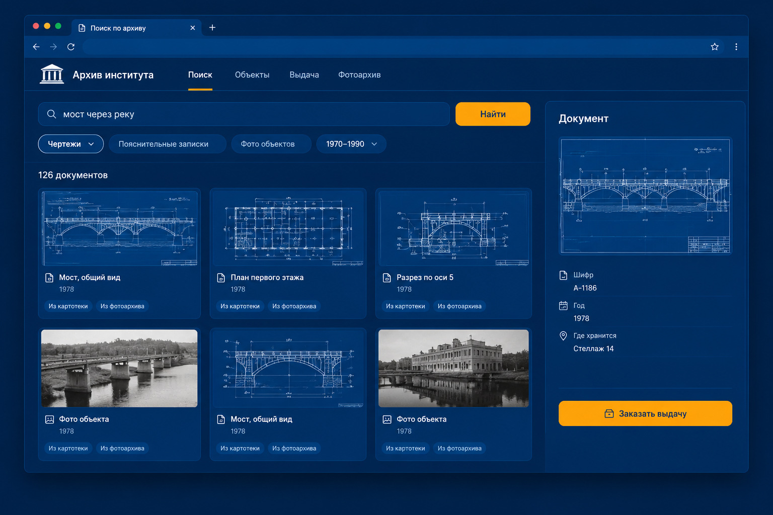Image resolution: width=773 pixels, height=515 pixels.
Task: Click the '1978' year value in document panel
Action: [x=581, y=318]
